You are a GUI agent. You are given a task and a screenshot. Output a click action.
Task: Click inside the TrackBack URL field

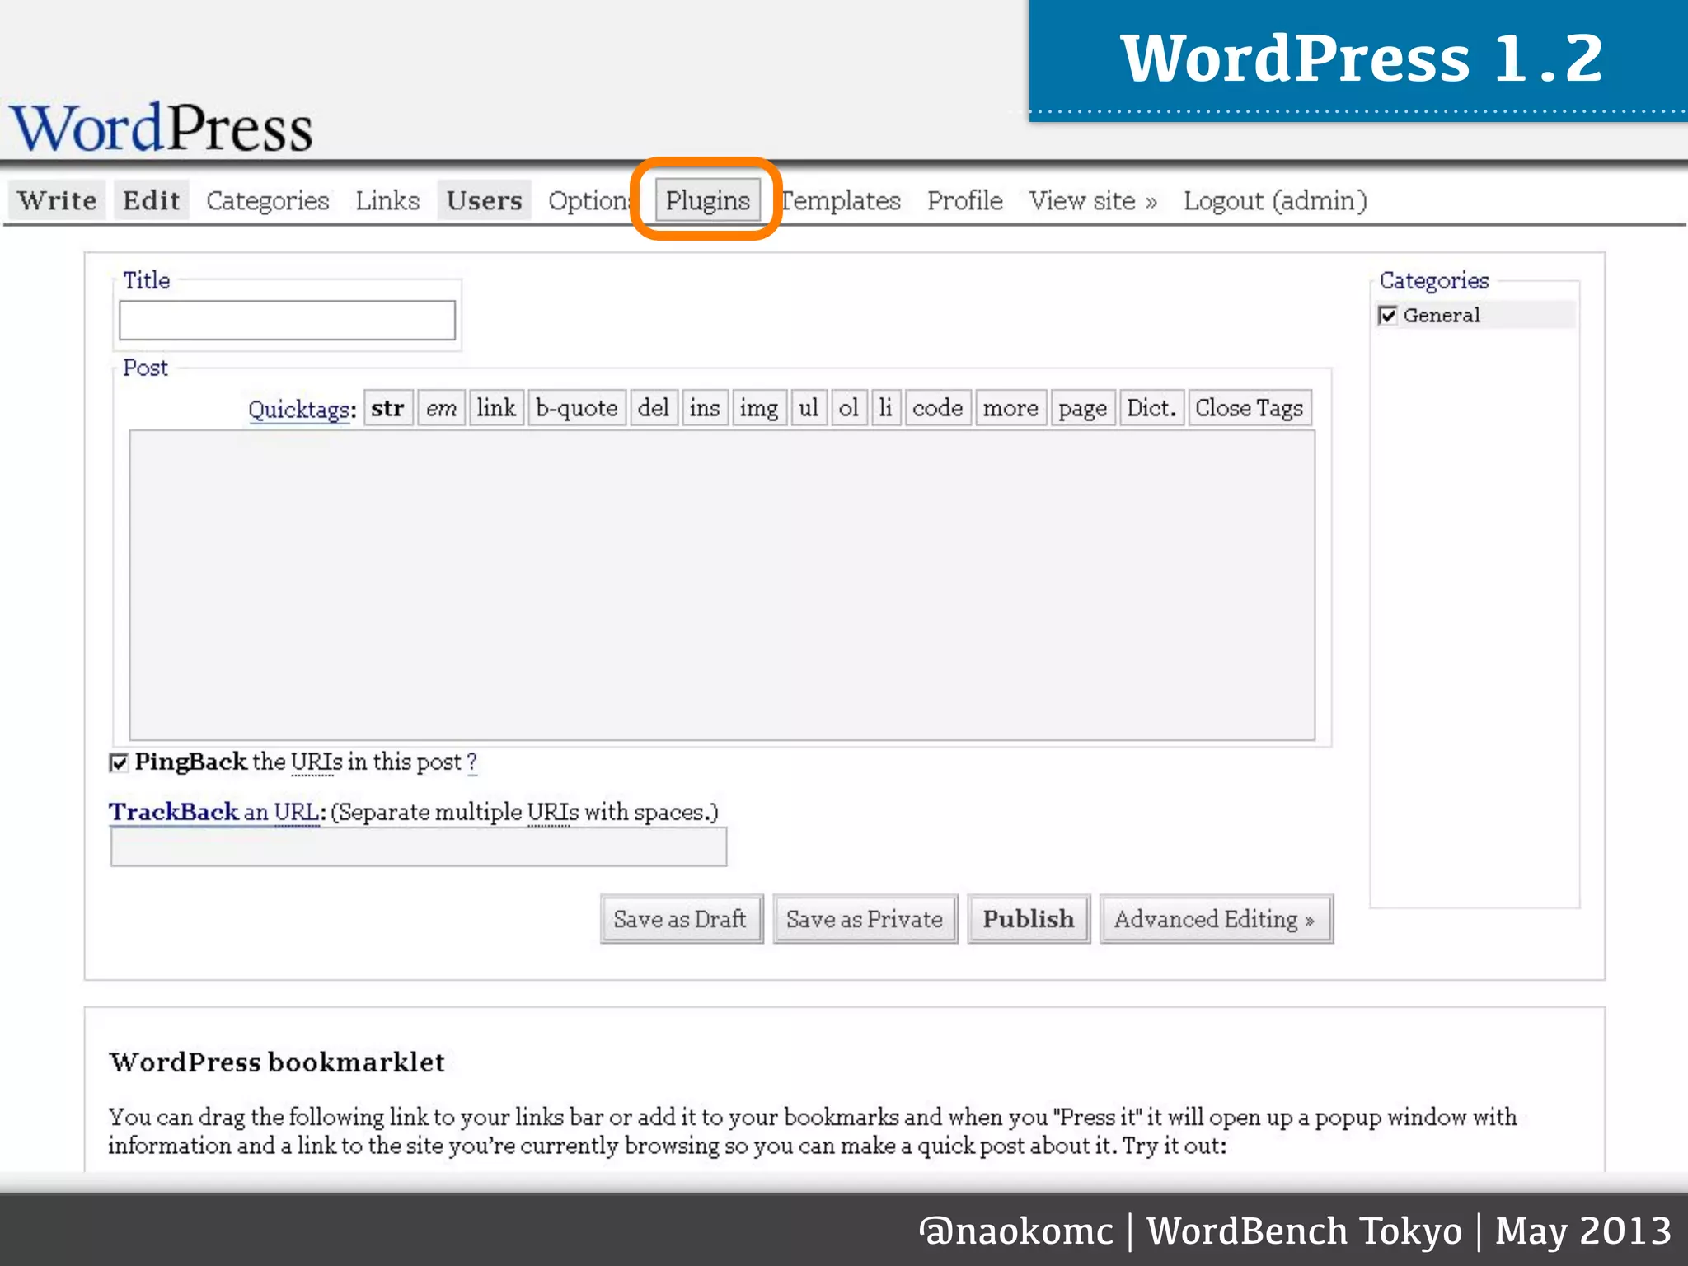pos(419,847)
